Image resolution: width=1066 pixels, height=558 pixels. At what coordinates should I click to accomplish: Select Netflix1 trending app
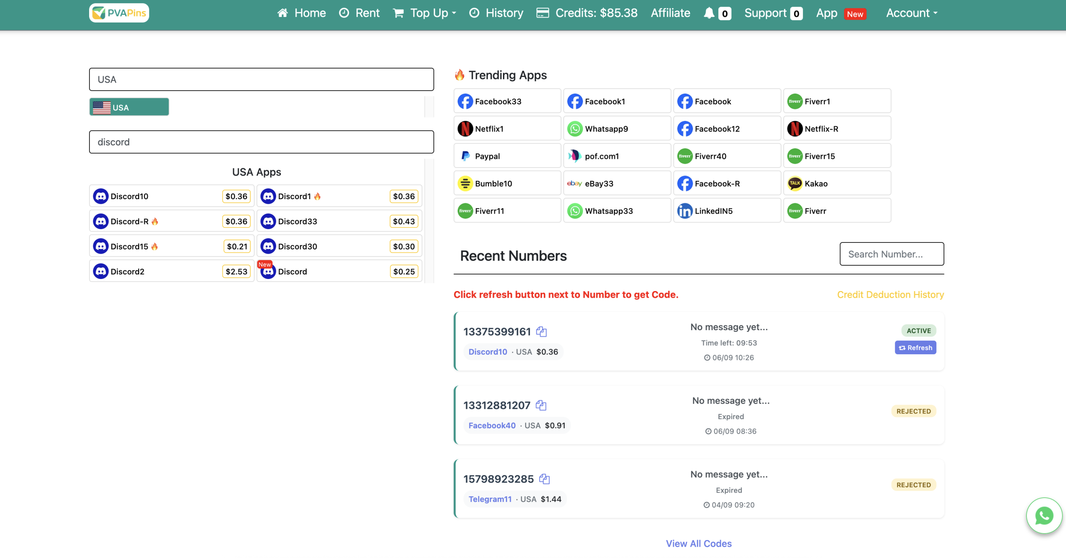pos(507,128)
